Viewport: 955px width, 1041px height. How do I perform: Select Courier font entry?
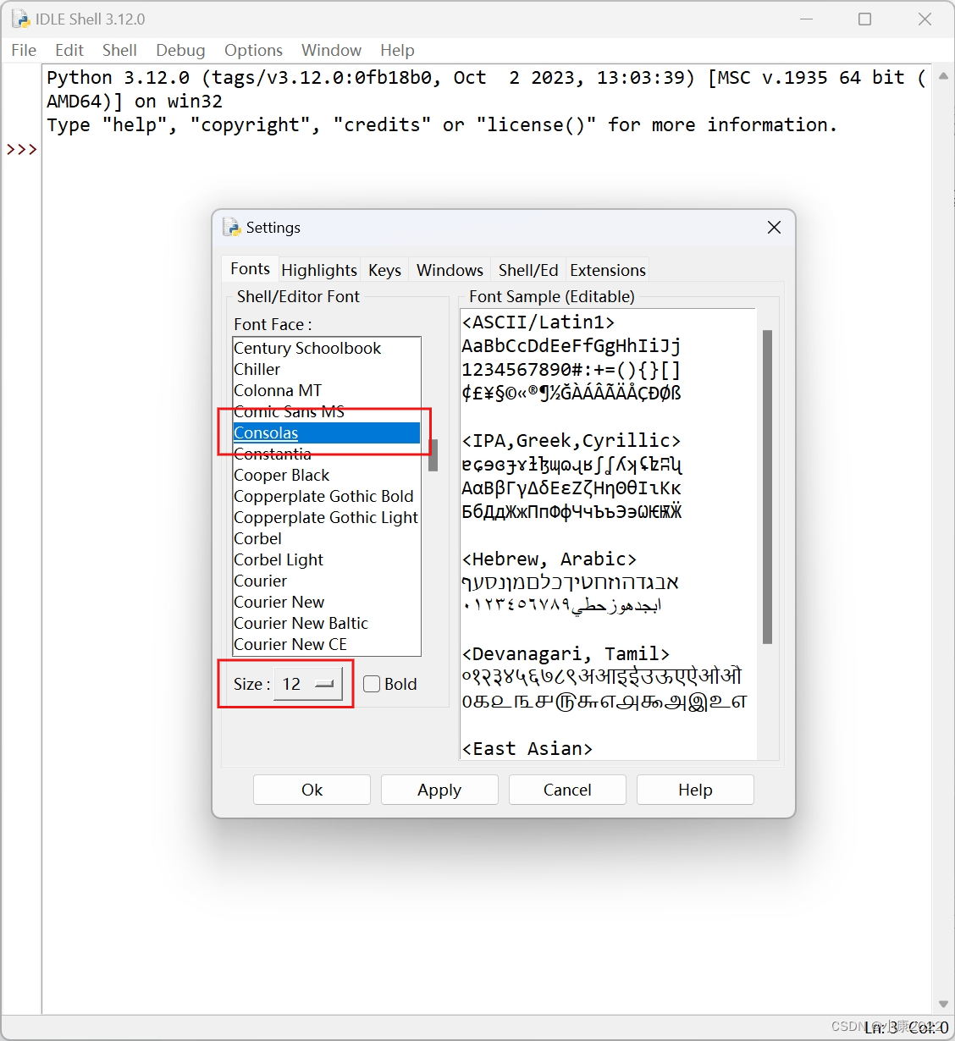[x=326, y=581]
